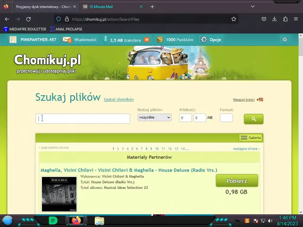Screen dimensions: 303x227
Task: Open the extensions puzzle icon
Action: [285, 19]
